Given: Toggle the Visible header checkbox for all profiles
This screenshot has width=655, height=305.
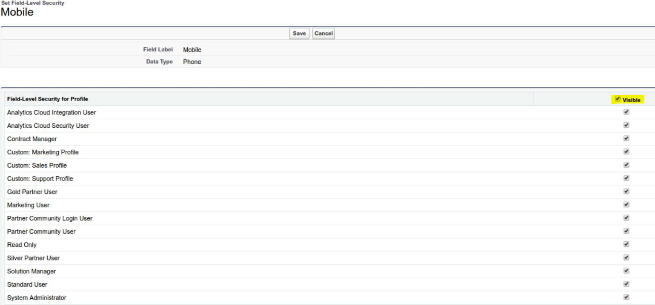Looking at the screenshot, I should (x=618, y=99).
